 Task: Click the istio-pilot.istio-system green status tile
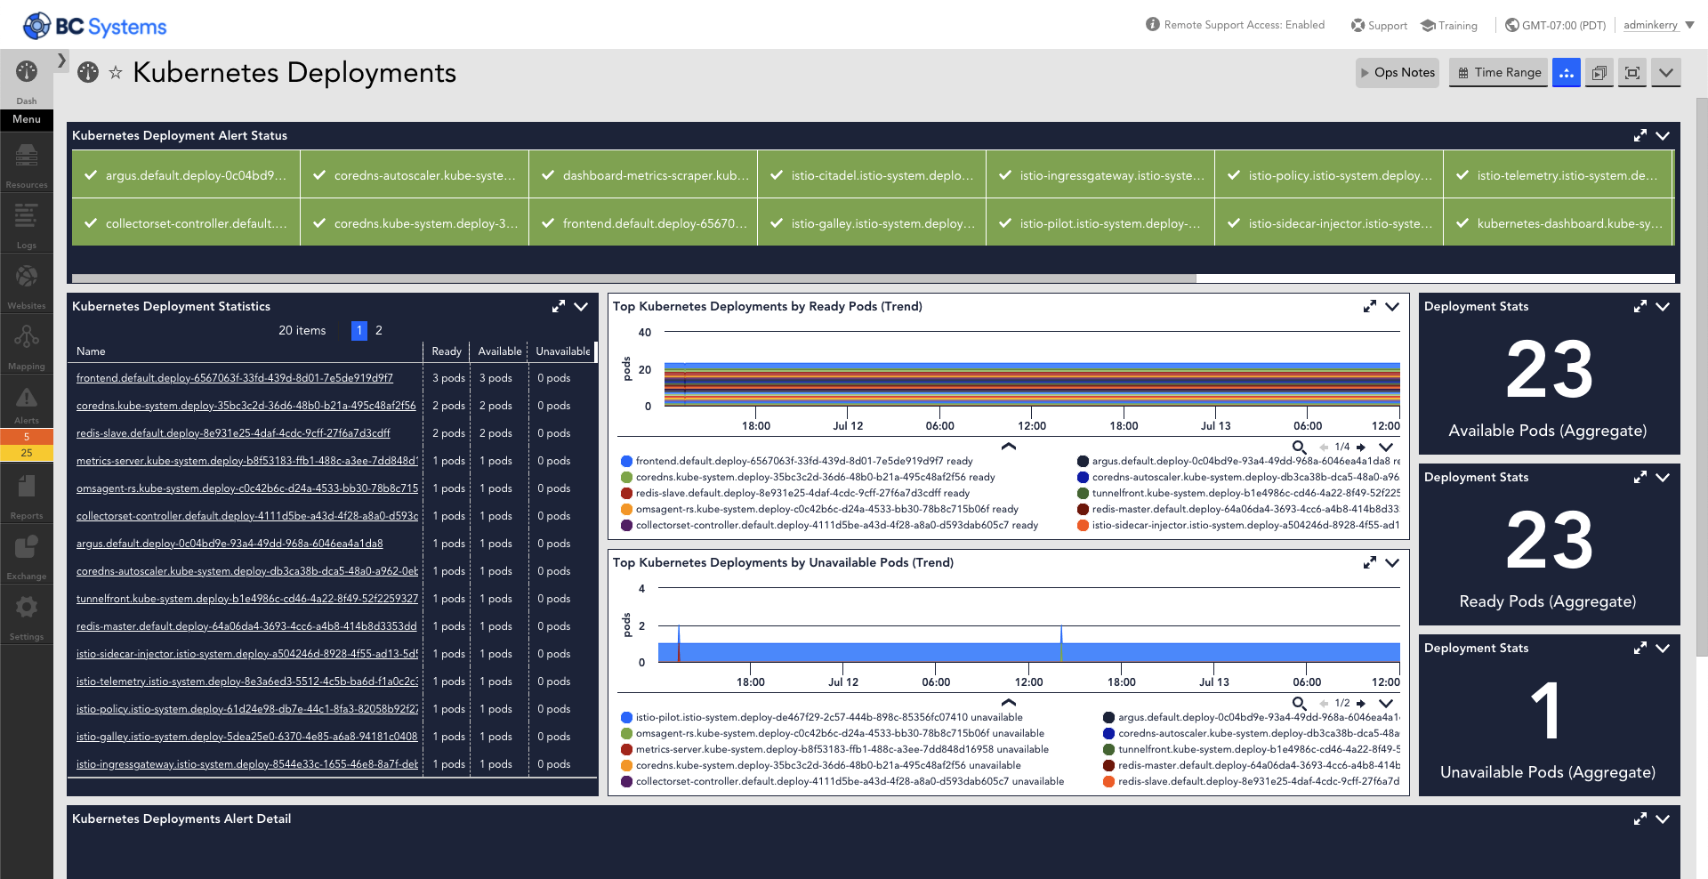coord(1100,223)
